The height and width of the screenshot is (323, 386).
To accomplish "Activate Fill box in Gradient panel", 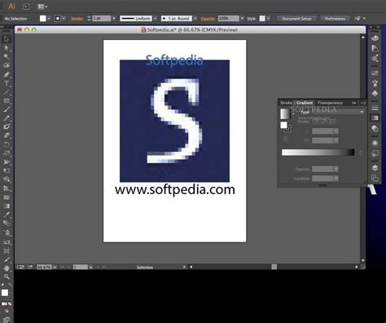I will (x=283, y=125).
